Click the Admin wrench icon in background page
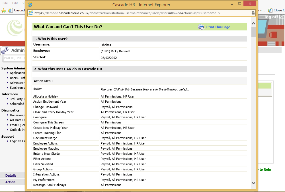285x192 pixels. 5,51
